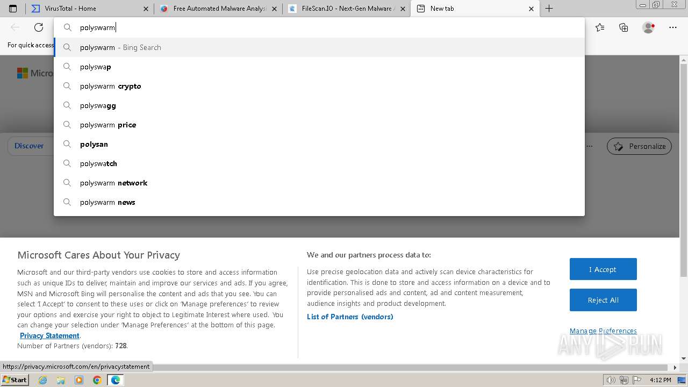This screenshot has height=387, width=688.
Task: Open the Windows Start menu
Action: tap(15, 380)
